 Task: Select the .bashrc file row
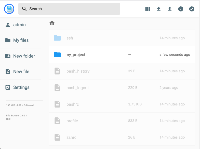[x=122, y=104]
